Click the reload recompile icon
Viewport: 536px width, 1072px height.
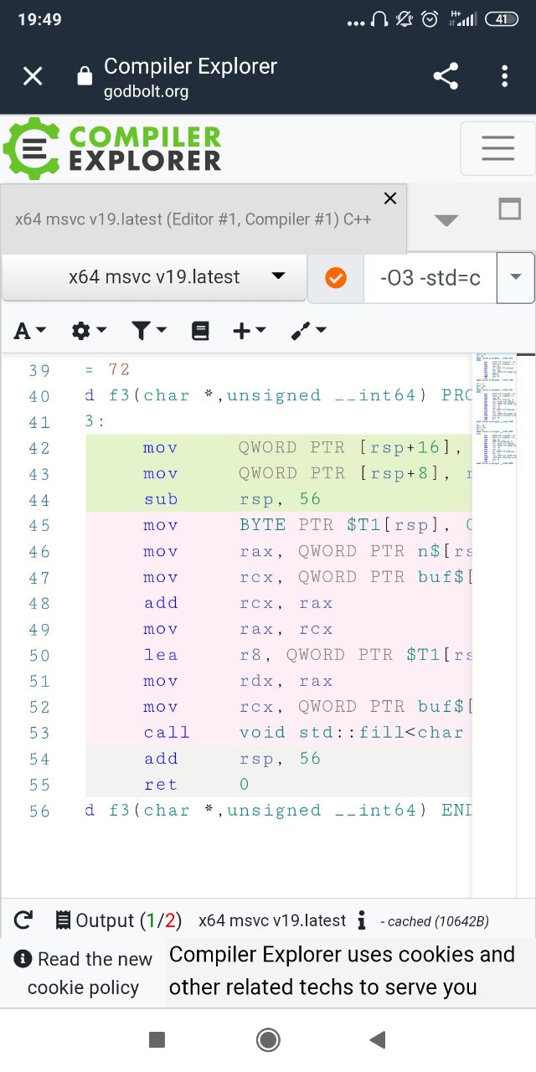click(x=23, y=920)
